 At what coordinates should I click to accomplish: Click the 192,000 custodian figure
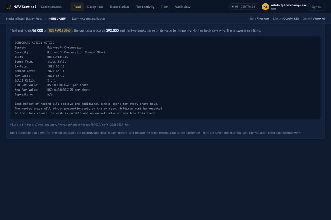coord(112,31)
